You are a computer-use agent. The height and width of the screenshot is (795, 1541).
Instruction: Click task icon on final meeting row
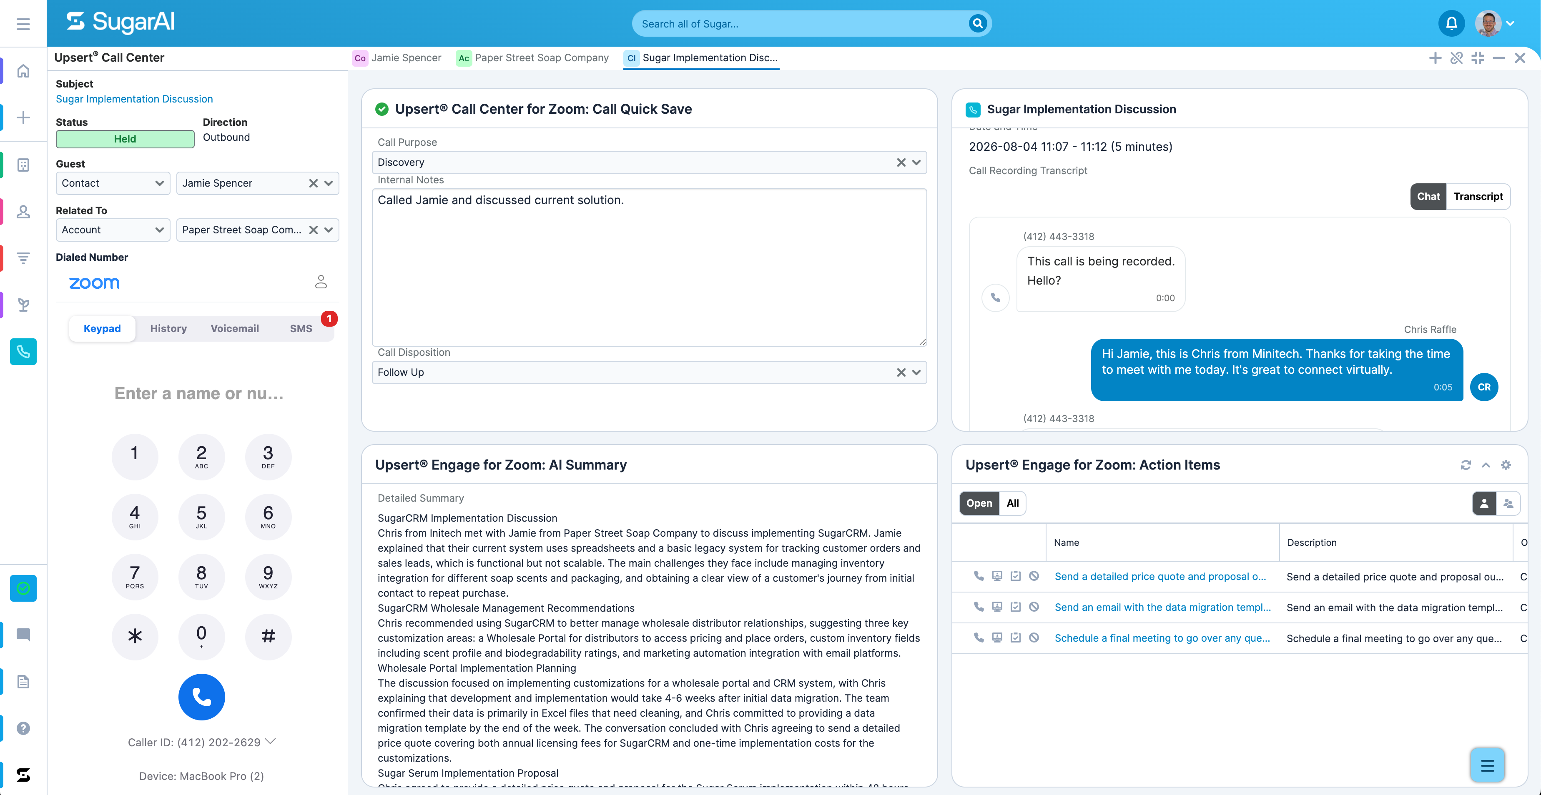click(1015, 638)
